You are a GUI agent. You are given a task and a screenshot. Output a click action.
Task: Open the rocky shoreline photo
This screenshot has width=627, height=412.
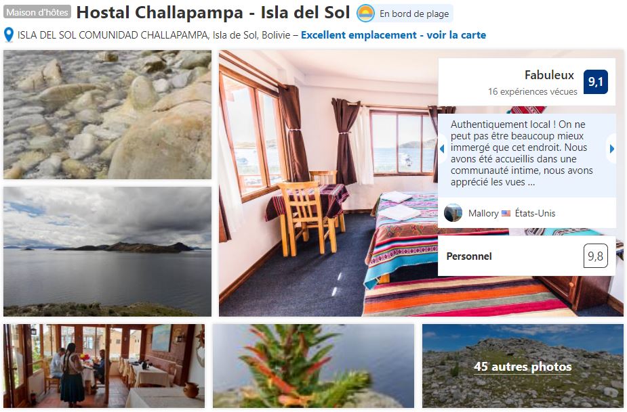(x=107, y=114)
